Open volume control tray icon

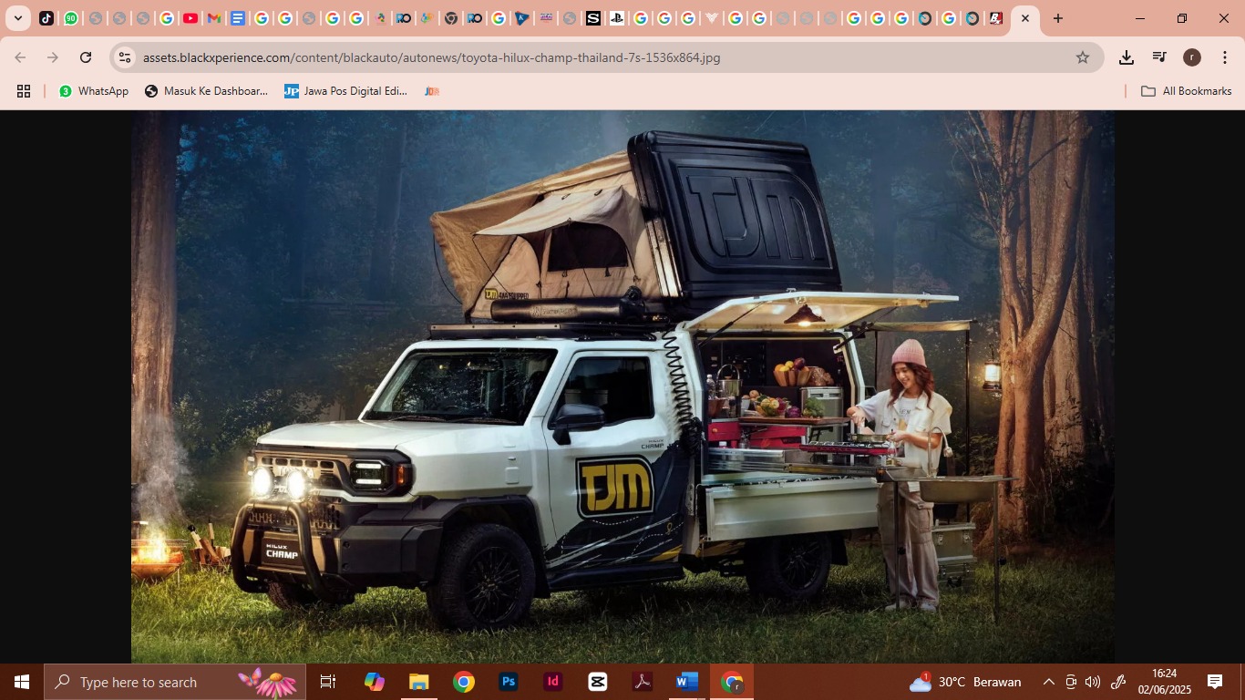coord(1093,682)
